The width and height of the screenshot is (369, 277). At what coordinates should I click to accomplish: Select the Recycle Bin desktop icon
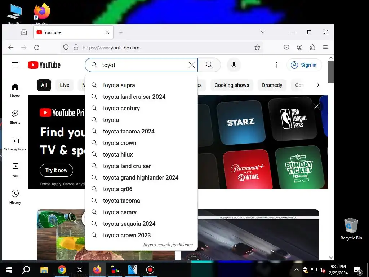(x=351, y=229)
